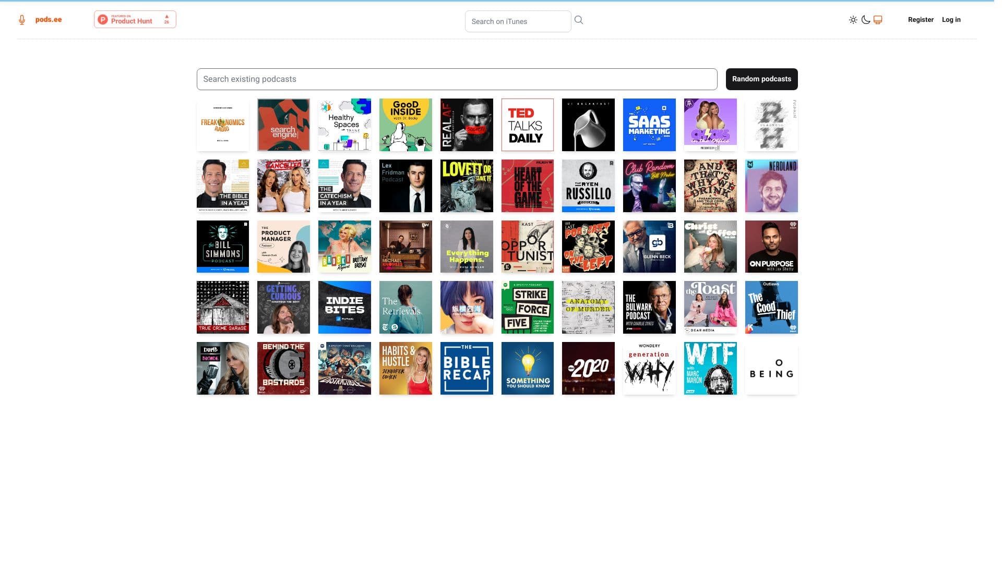The height and width of the screenshot is (563, 1002).
Task: Open The Bill Simmons Podcast cover
Action: (222, 246)
